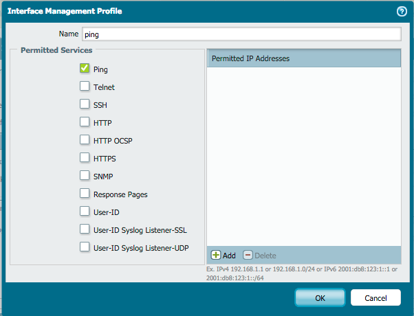414x316 pixels.
Task: Uncheck the Ping checkbox
Action: pyautogui.click(x=85, y=69)
